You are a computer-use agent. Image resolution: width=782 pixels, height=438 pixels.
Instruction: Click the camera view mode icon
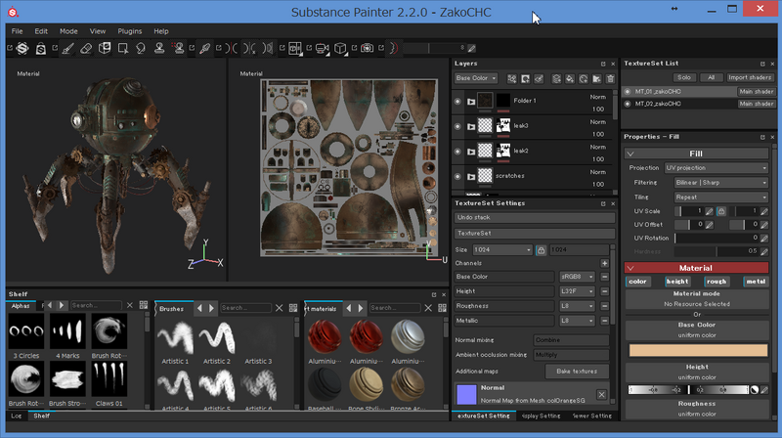click(322, 48)
